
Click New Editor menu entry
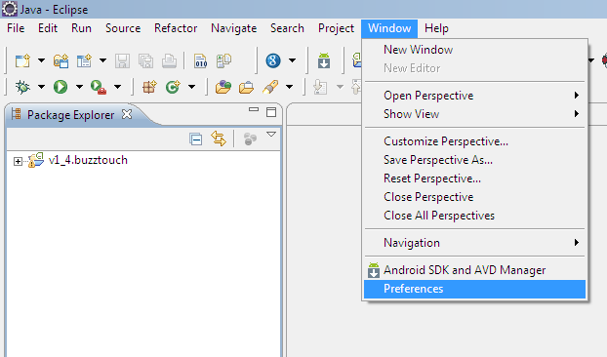coord(474,68)
